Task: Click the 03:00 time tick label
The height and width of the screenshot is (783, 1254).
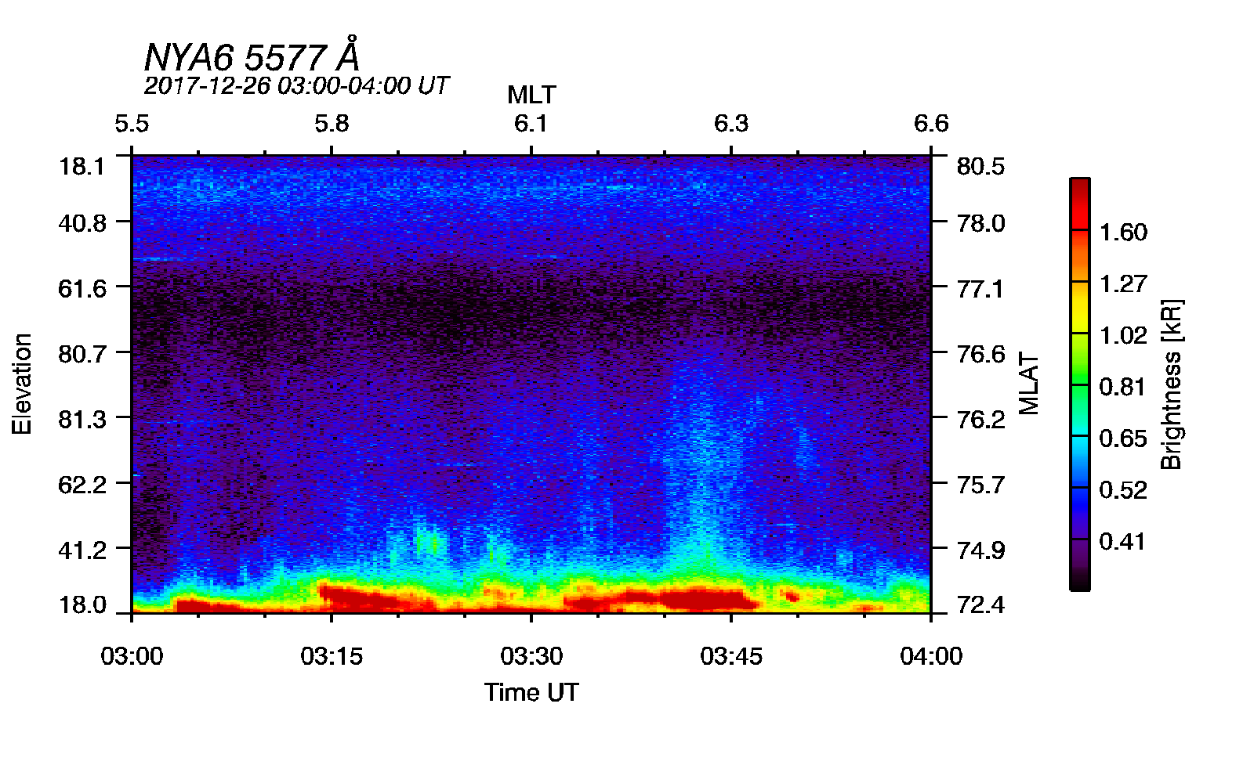Action: 132,656
